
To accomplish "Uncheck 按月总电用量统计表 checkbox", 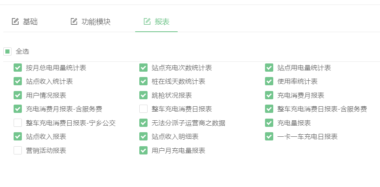I will point(18,68).
